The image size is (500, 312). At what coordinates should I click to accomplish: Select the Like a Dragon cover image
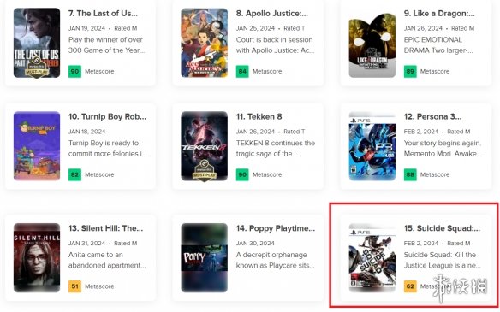tap(372, 43)
